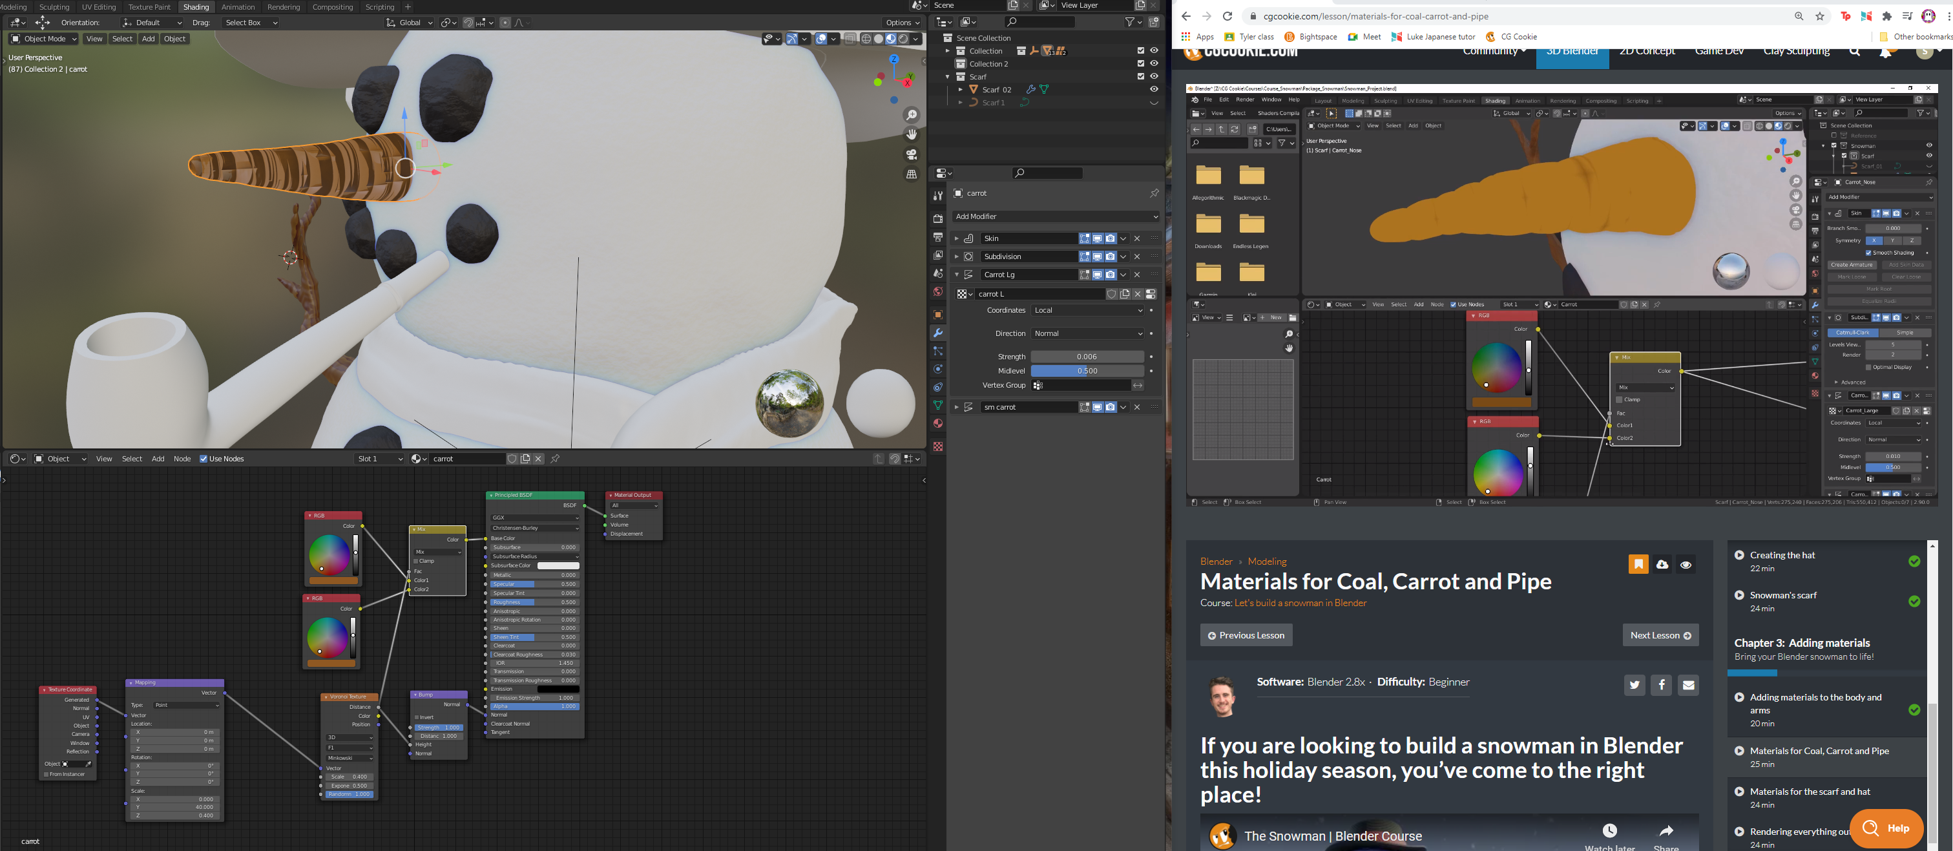Click the Next Lesson button
The image size is (1953, 851).
pos(1660,636)
